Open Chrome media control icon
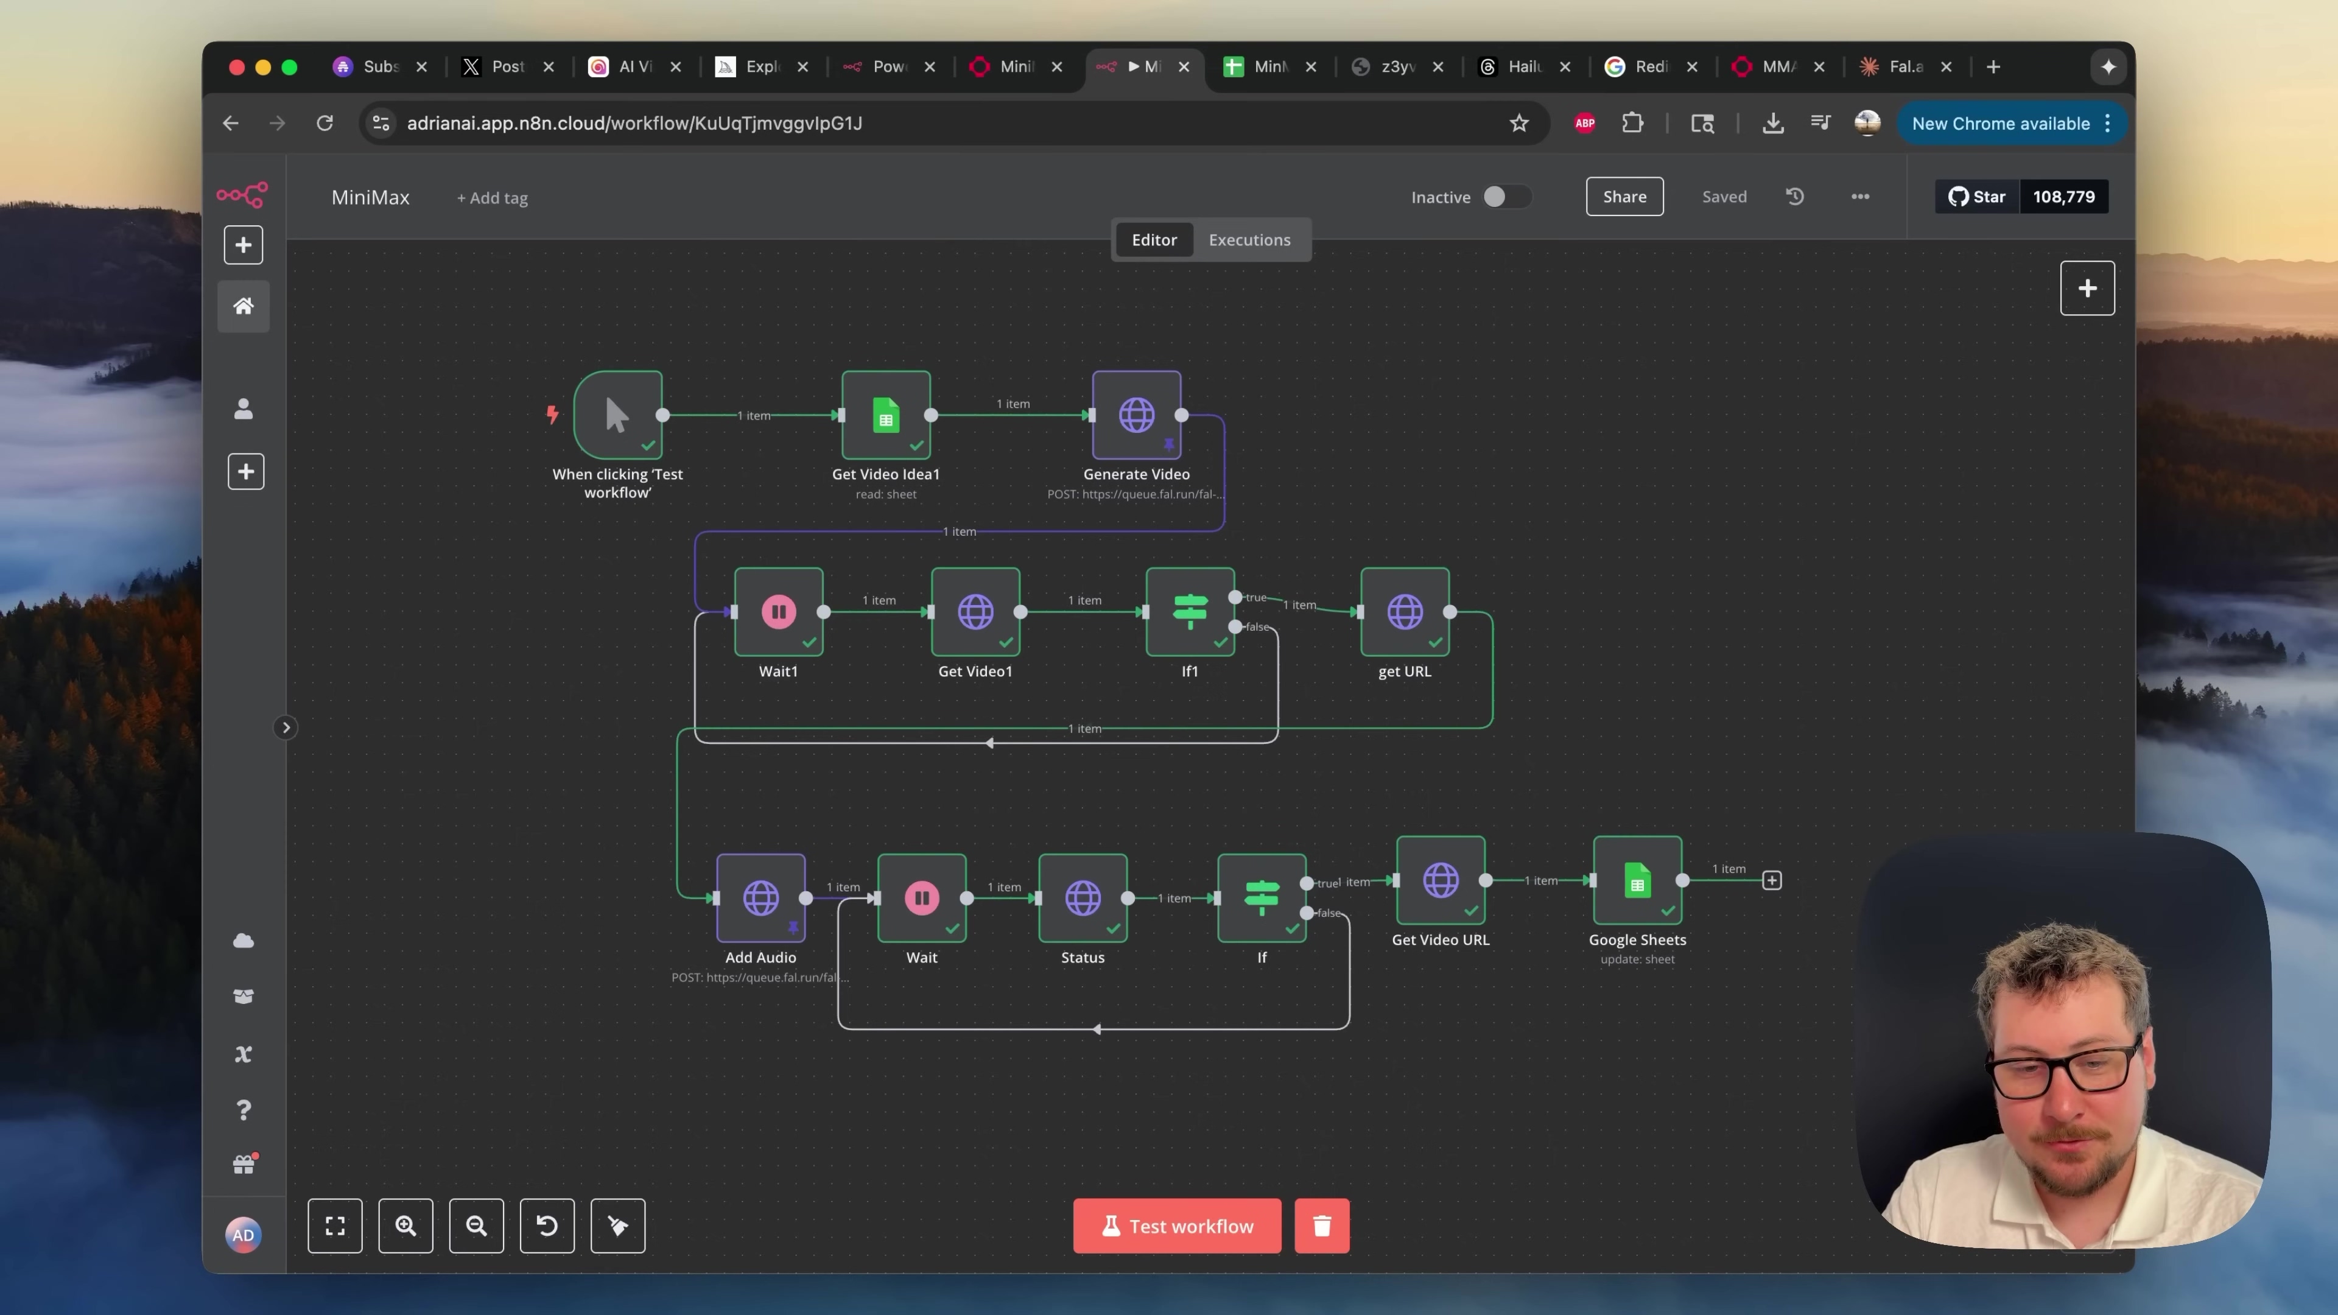 click(1820, 122)
